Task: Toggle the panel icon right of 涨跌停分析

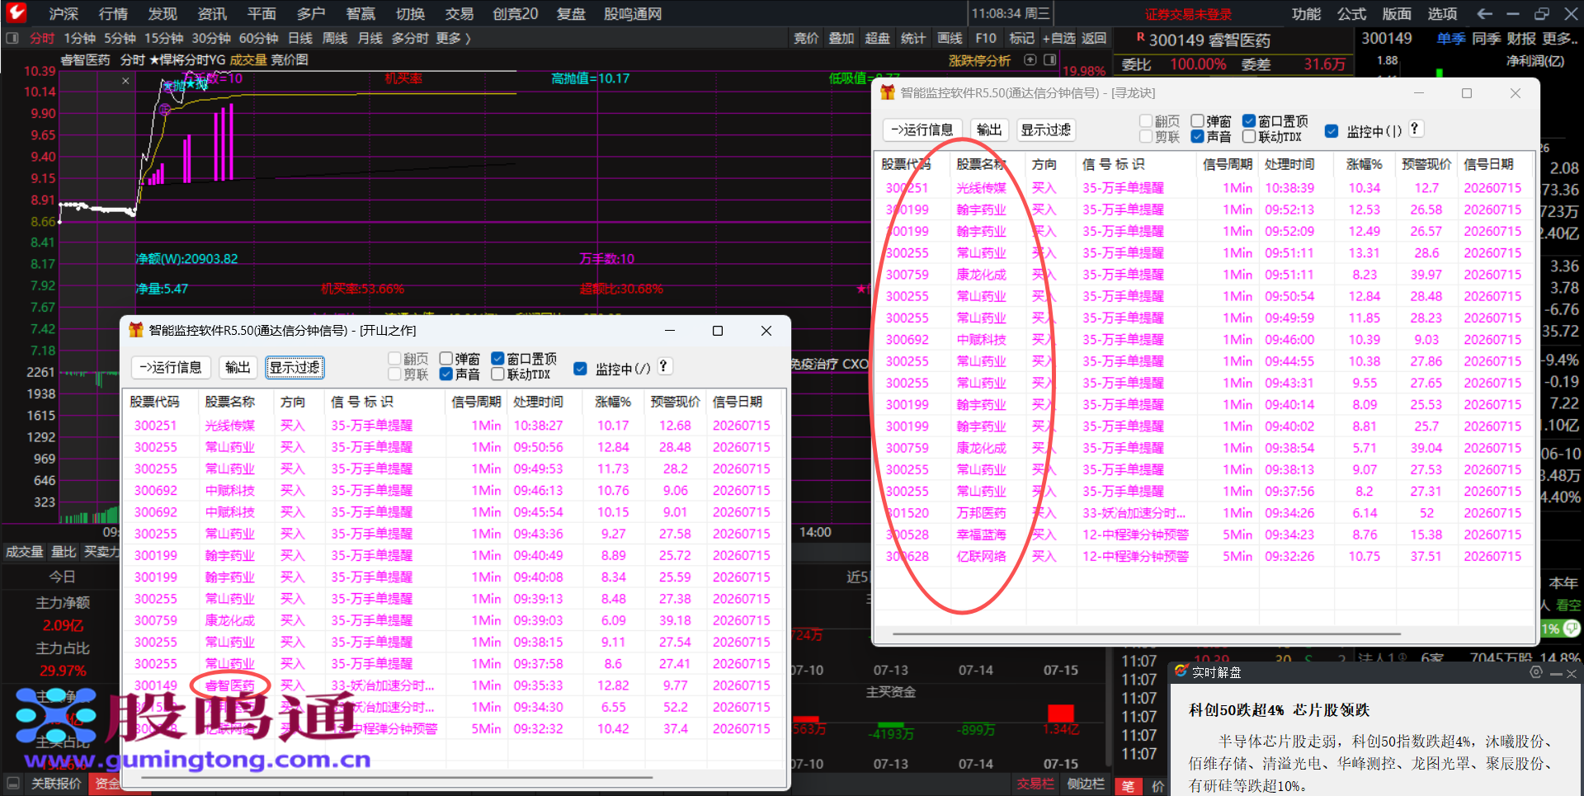Action: pos(1049,59)
